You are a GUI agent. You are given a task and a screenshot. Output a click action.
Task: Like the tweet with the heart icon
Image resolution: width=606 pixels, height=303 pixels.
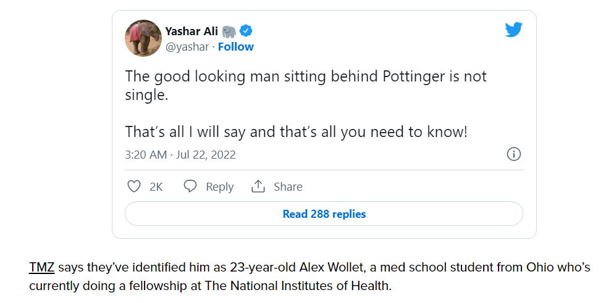point(134,186)
